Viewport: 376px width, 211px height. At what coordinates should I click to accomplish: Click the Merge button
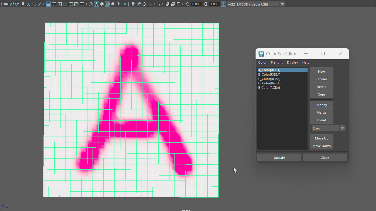tap(321, 113)
